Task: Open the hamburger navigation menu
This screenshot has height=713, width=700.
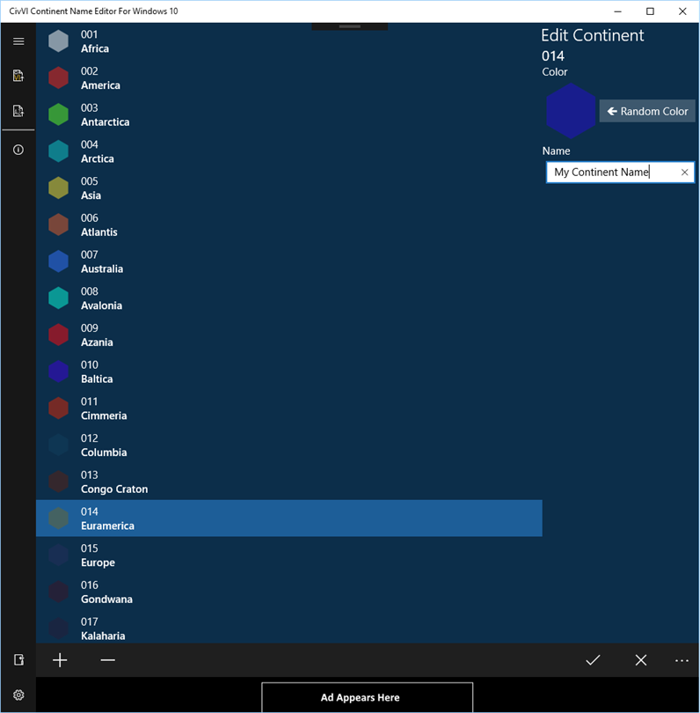Action: coord(18,41)
